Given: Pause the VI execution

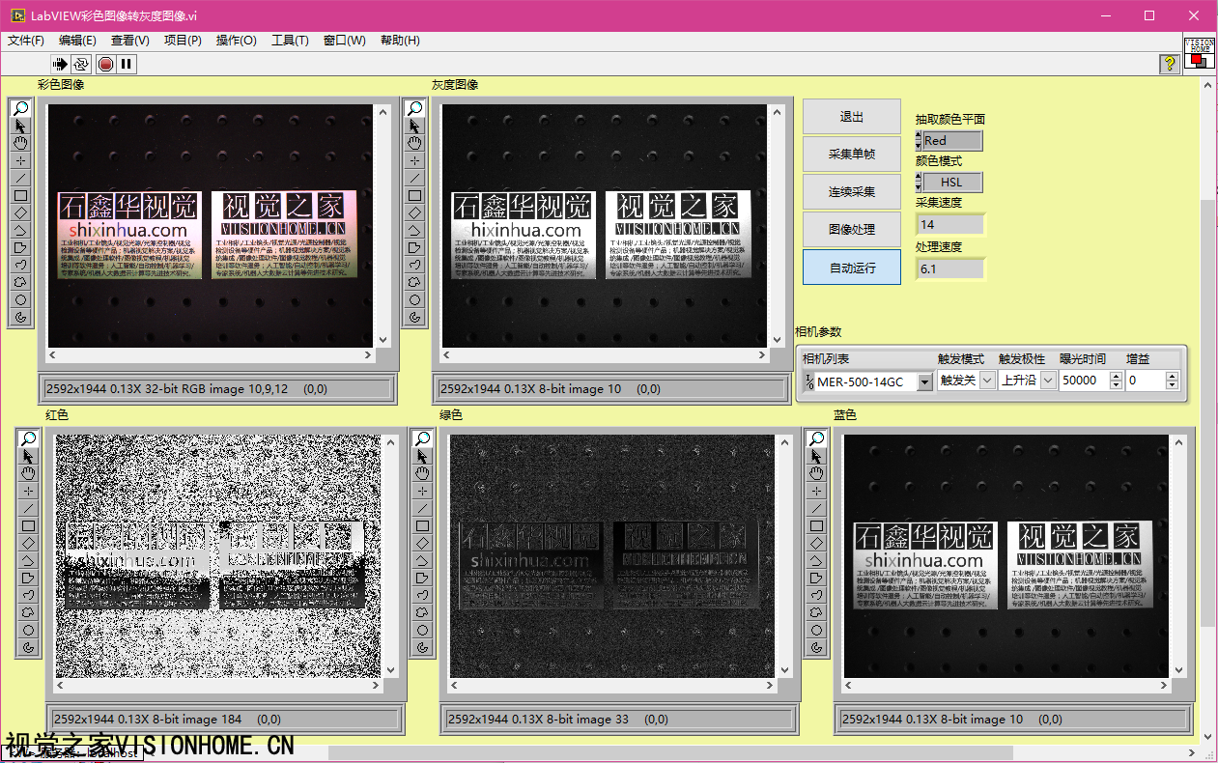Looking at the screenshot, I should click(127, 64).
